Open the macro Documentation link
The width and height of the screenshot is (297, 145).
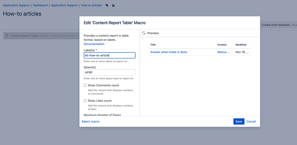(94, 44)
